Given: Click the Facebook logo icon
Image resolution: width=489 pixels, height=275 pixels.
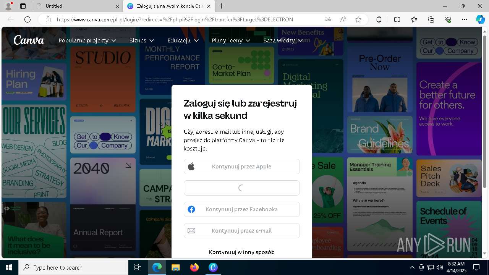Looking at the screenshot, I should point(191,209).
